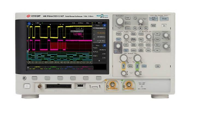The width and height of the screenshot is (198, 123).
Task: Push the Acquire key
Action: pos(141,45)
